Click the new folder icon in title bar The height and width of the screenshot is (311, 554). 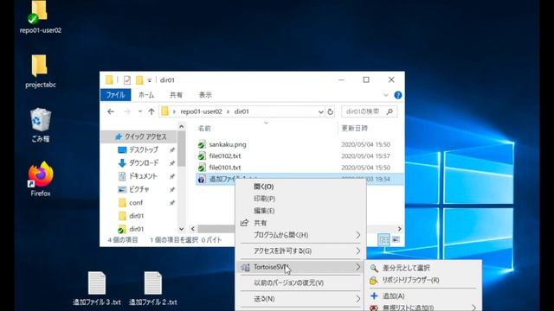pyautogui.click(x=139, y=80)
